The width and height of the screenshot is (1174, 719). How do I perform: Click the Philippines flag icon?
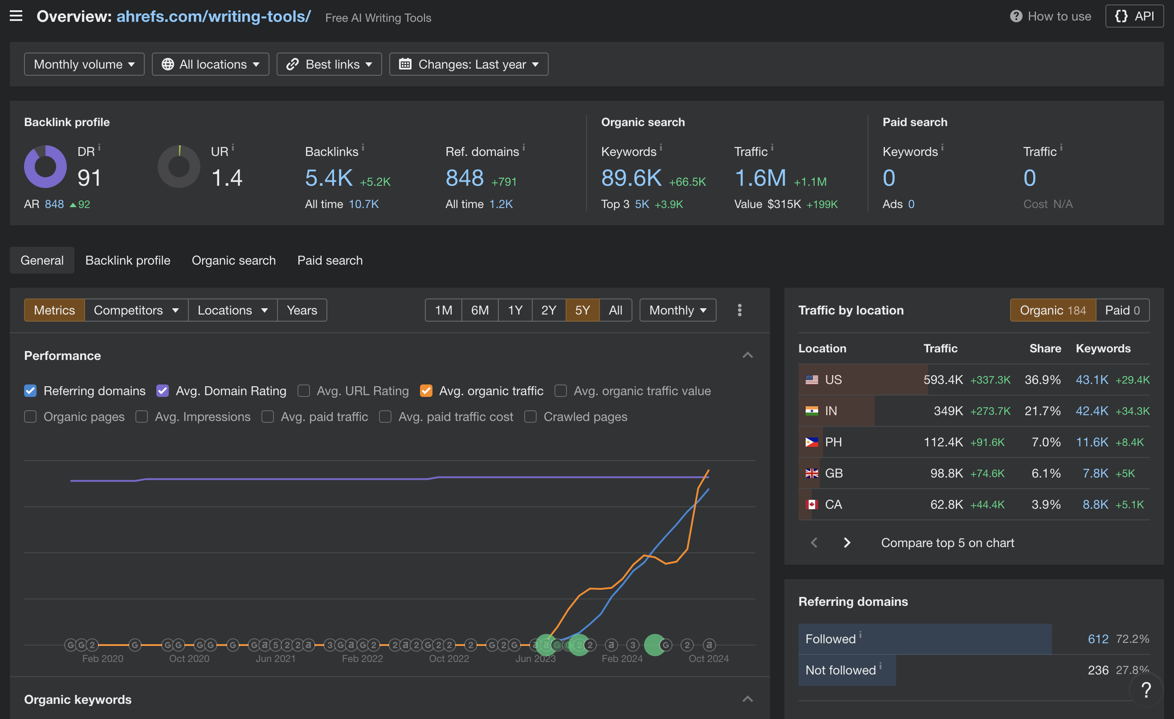(812, 442)
